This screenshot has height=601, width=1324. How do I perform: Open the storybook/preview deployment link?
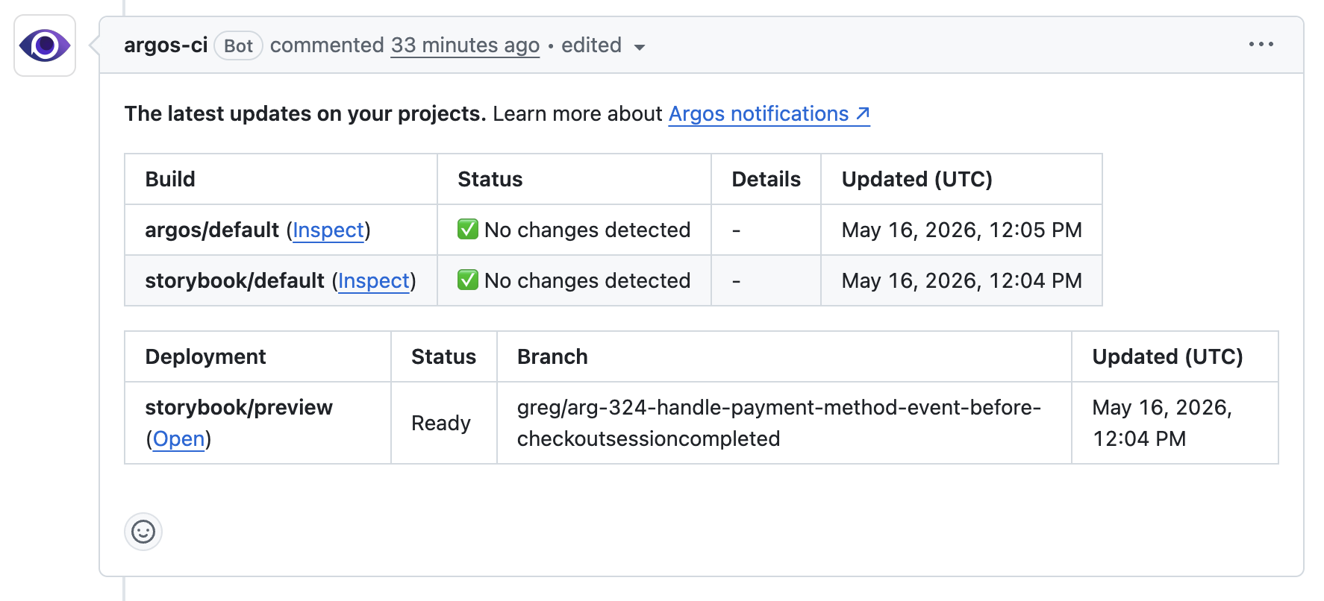(x=178, y=439)
